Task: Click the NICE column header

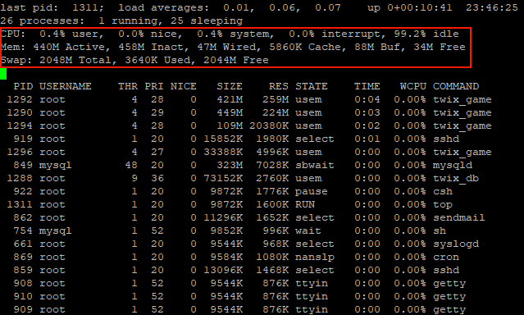Action: [x=184, y=86]
